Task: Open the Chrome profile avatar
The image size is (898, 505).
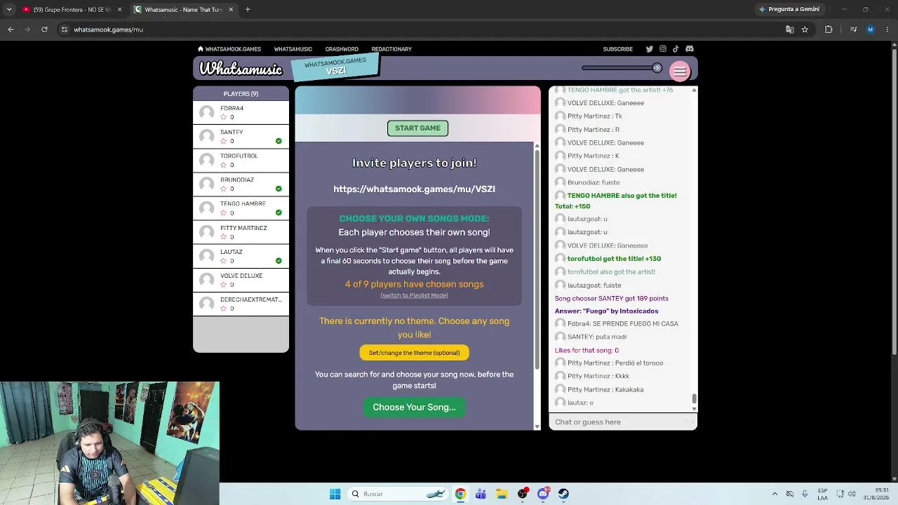Action: click(871, 29)
